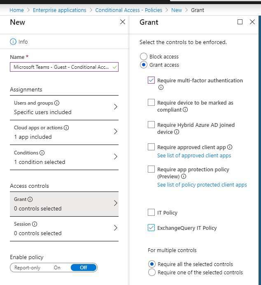This screenshot has height=285, width=261.
Task: Enable Require device to be marked compliant
Action: [151, 103]
